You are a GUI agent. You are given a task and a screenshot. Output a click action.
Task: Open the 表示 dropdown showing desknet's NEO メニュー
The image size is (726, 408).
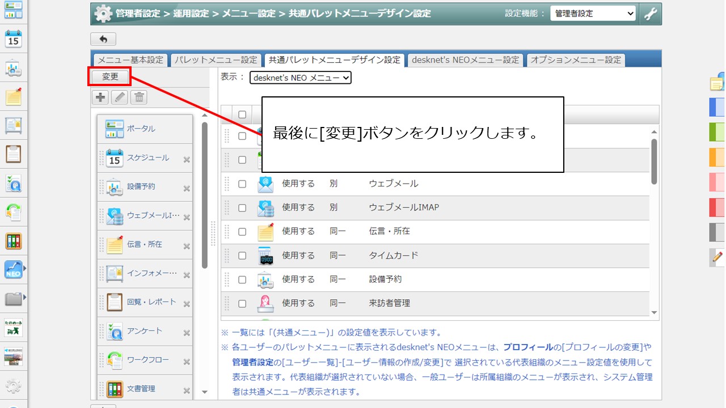tap(301, 78)
